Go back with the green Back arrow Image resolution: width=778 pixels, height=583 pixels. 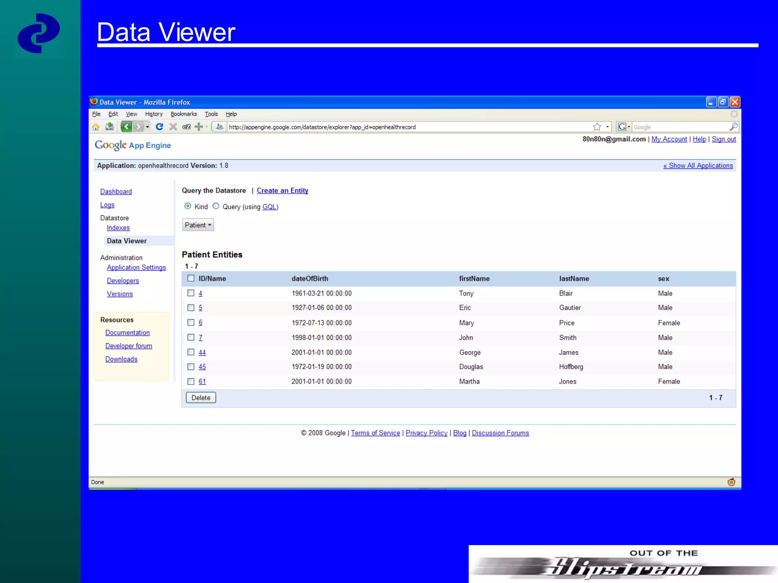(x=127, y=127)
